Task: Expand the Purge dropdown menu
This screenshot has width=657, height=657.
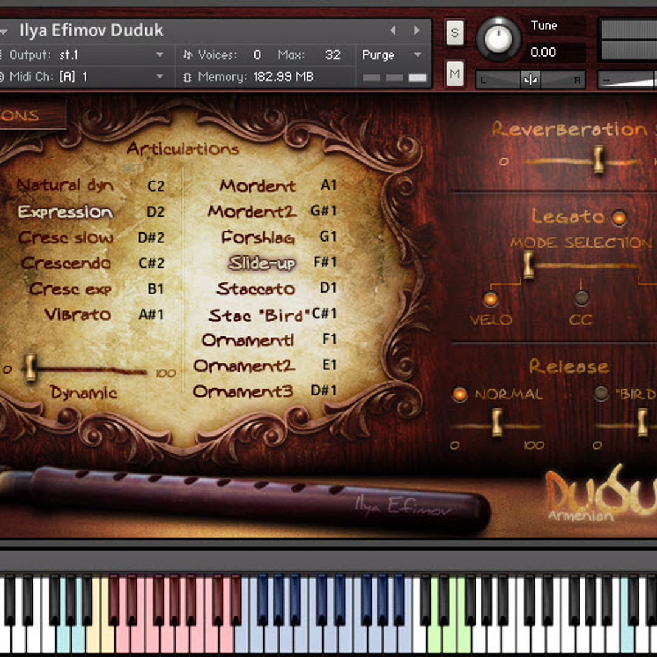Action: 417,55
